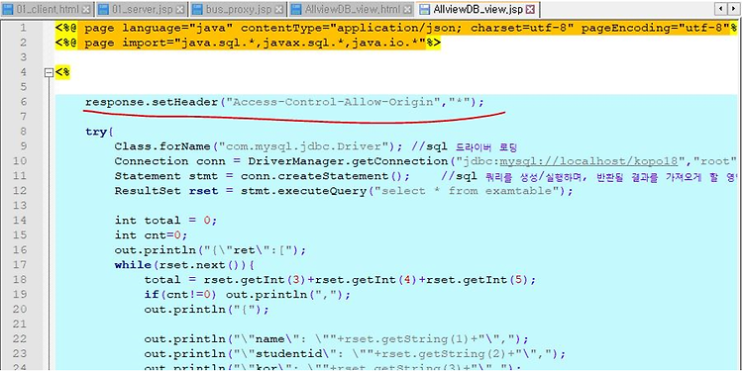Screen dimensions: 743x371
Task: Click the int cnt=0 line
Action: [151, 235]
